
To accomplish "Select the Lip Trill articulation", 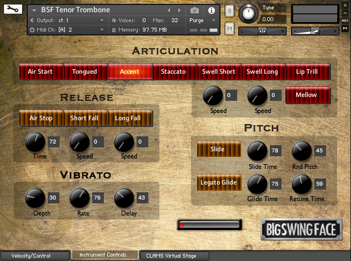I will click(x=308, y=71).
